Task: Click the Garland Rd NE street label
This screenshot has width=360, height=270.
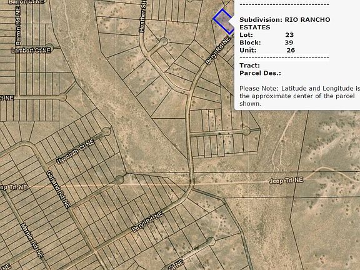Action: [58, 189]
